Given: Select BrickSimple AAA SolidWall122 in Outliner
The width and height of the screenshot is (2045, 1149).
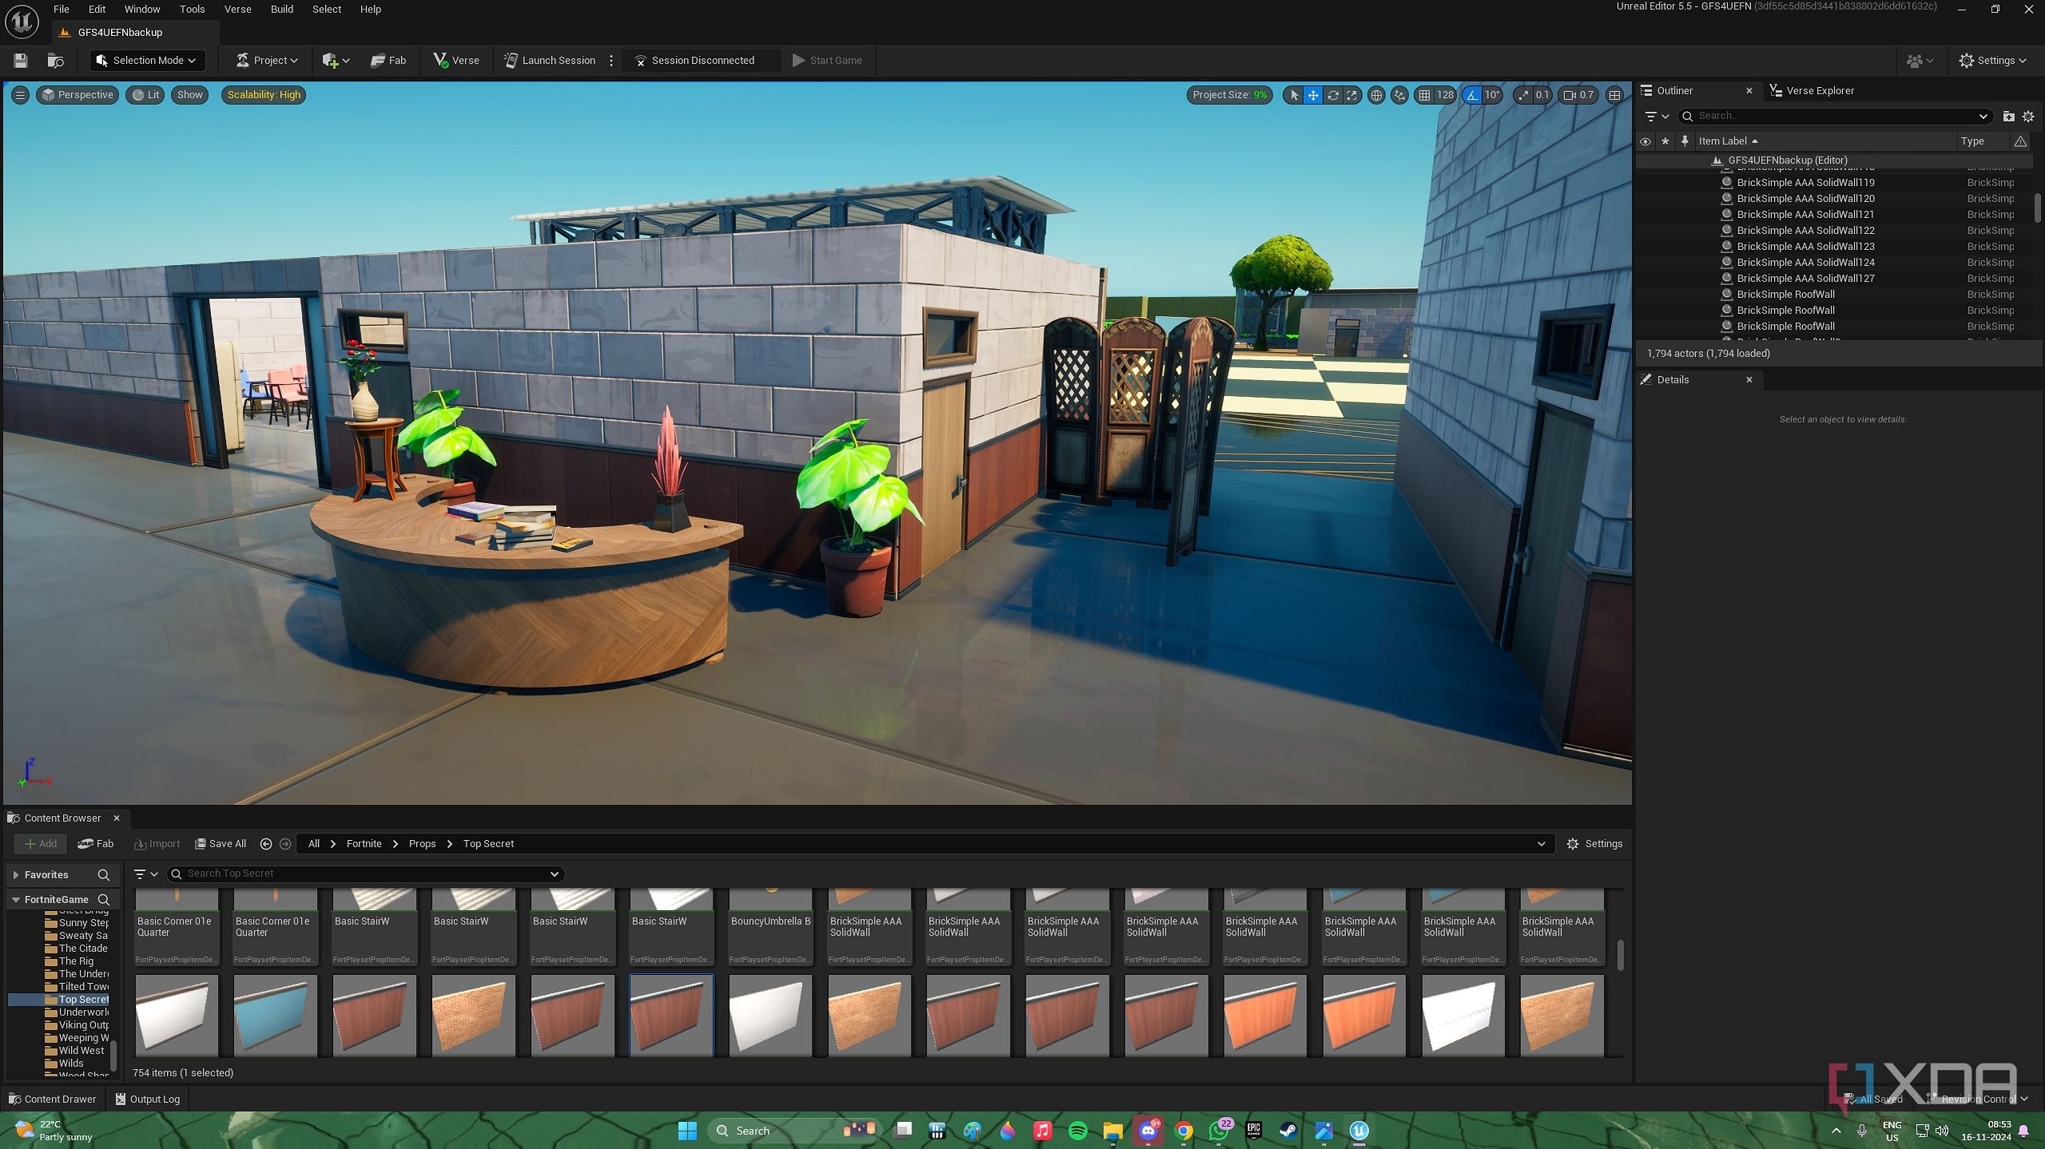Looking at the screenshot, I should pyautogui.click(x=1805, y=231).
